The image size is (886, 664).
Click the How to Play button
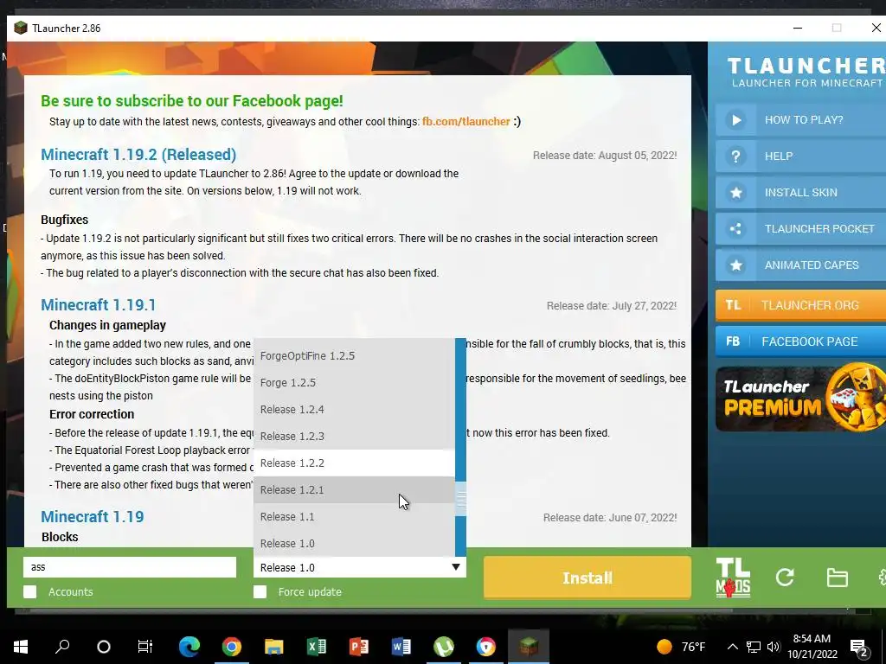tap(800, 119)
